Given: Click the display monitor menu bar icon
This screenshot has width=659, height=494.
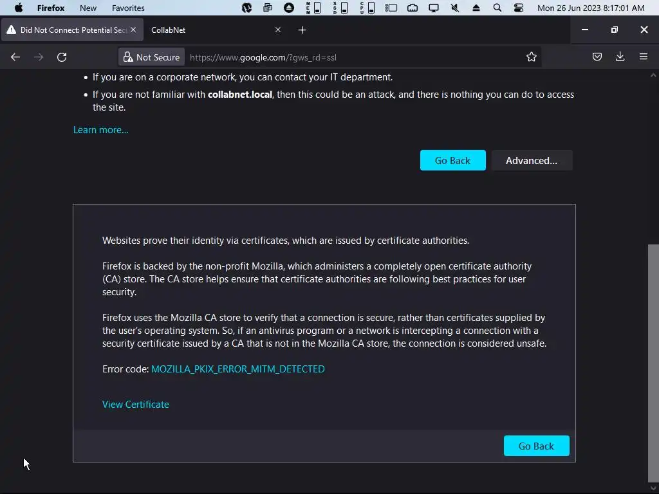Looking at the screenshot, I should (433, 8).
